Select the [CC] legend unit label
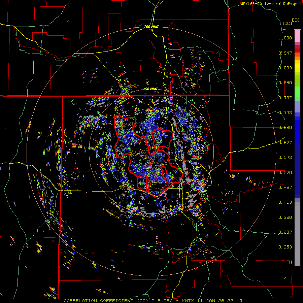This screenshot has height=303, width=303. [x=287, y=23]
